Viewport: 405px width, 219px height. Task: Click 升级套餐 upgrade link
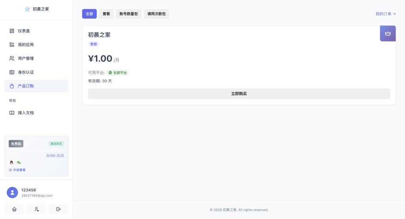tap(17, 170)
